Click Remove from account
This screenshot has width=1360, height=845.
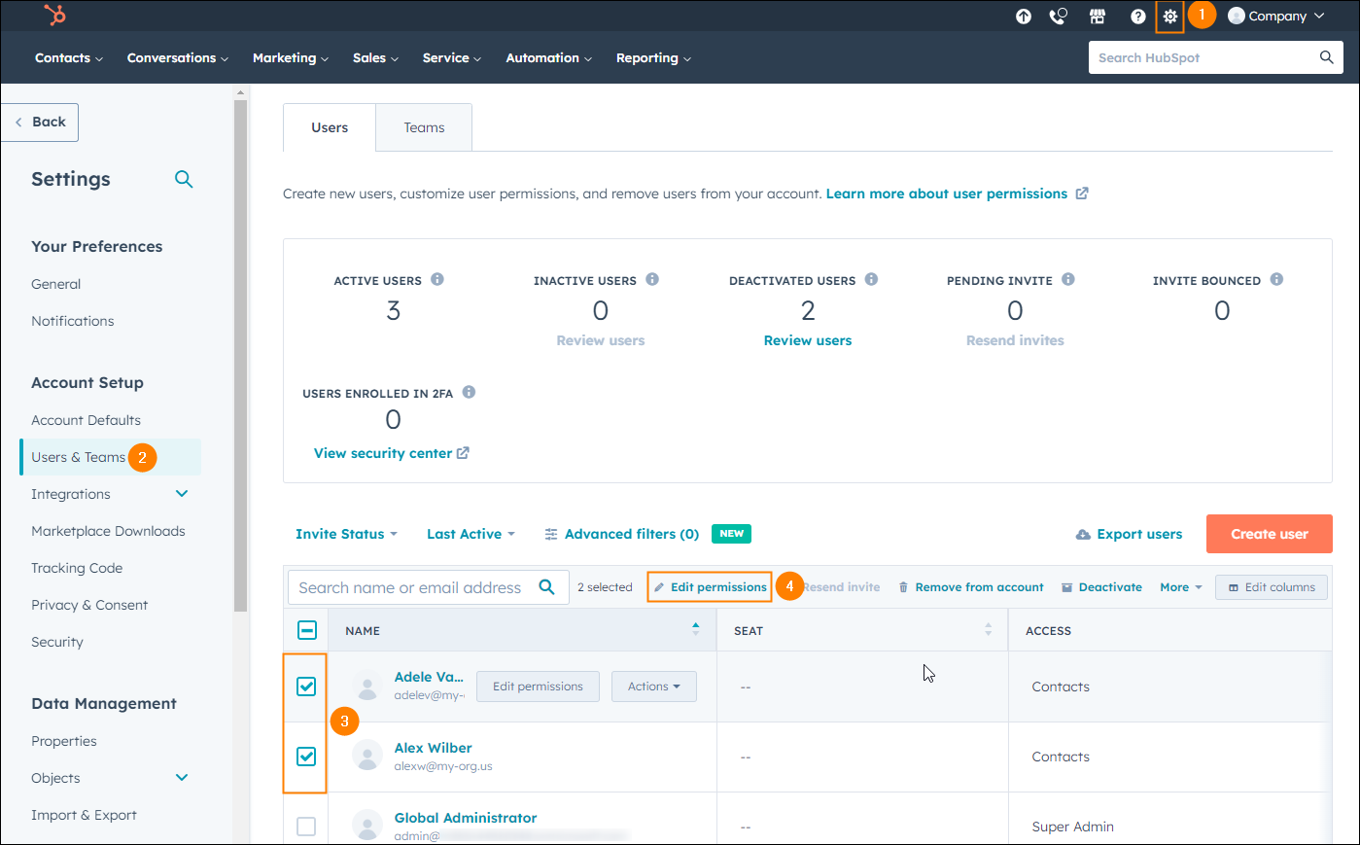(971, 587)
